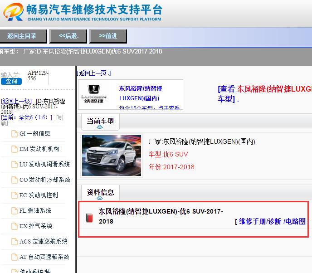Open the EC 发动机控制 folder icon
Viewport: 312px width, 273px height.
(15, 195)
